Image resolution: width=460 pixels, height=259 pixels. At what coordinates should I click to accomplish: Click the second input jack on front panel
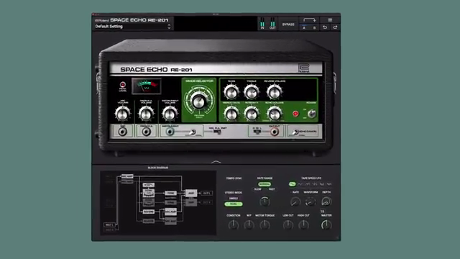pos(146,132)
